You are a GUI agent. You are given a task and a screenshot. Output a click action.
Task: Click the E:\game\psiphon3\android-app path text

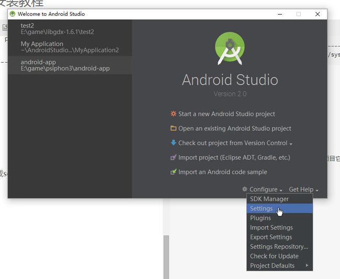[x=65, y=69]
